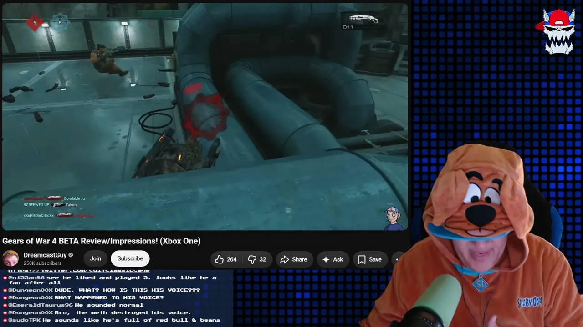Subscribe to the DreamcastGuy channel
583x327 pixels.
[x=130, y=258]
